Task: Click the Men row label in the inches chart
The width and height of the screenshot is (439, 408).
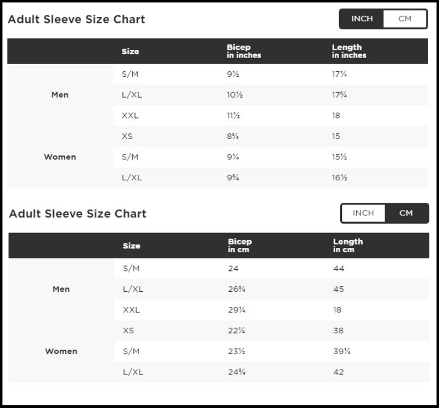Action: (60, 94)
